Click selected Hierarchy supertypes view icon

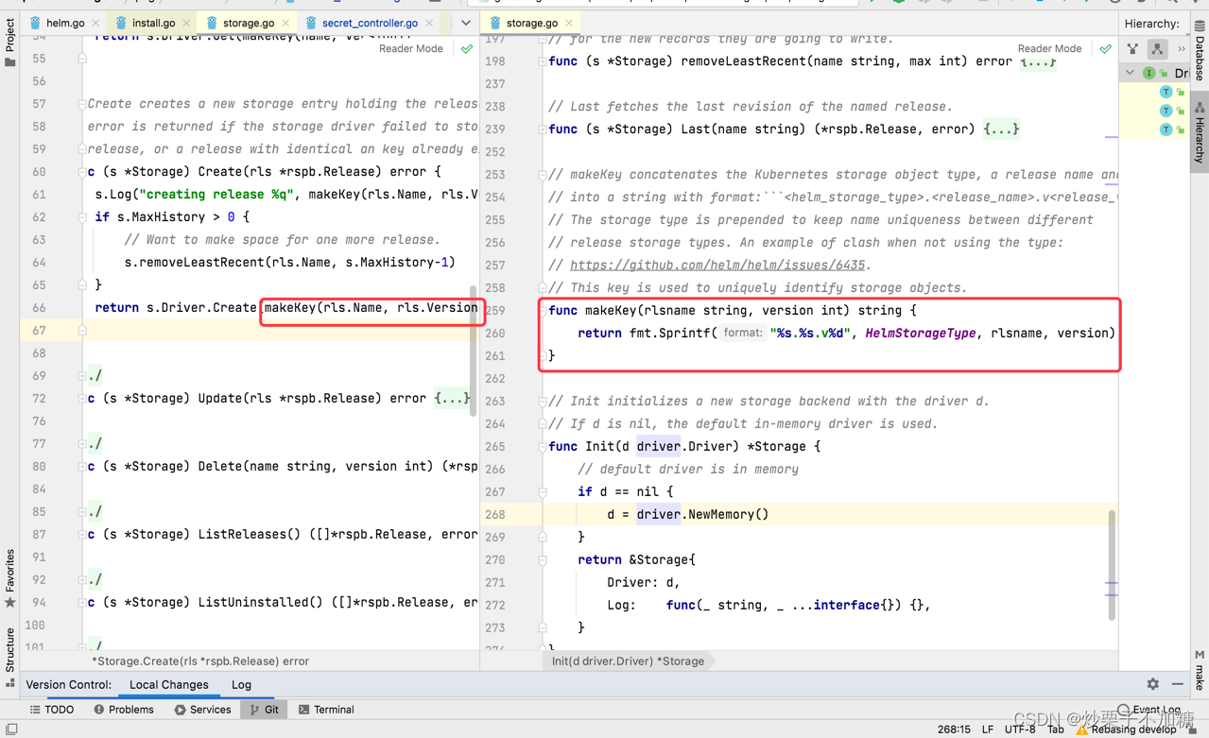tap(1157, 49)
